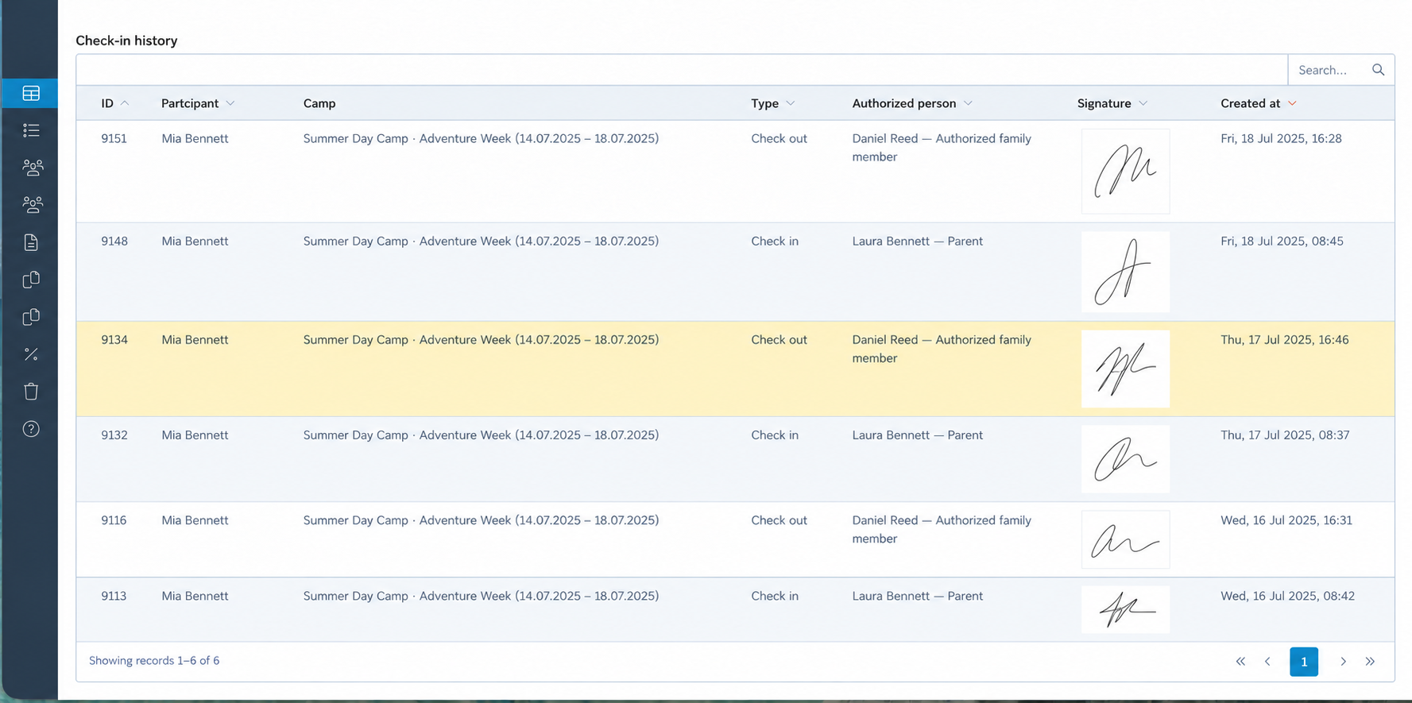
Task: Open the signature thumbnail for record 9132
Action: click(1125, 459)
